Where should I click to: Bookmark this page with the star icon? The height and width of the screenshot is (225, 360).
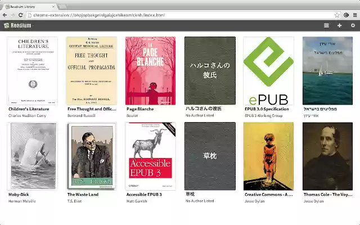tap(337, 15)
